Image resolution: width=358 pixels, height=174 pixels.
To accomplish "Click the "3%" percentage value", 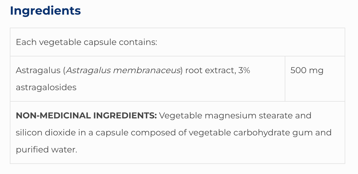I will pos(244,71).
